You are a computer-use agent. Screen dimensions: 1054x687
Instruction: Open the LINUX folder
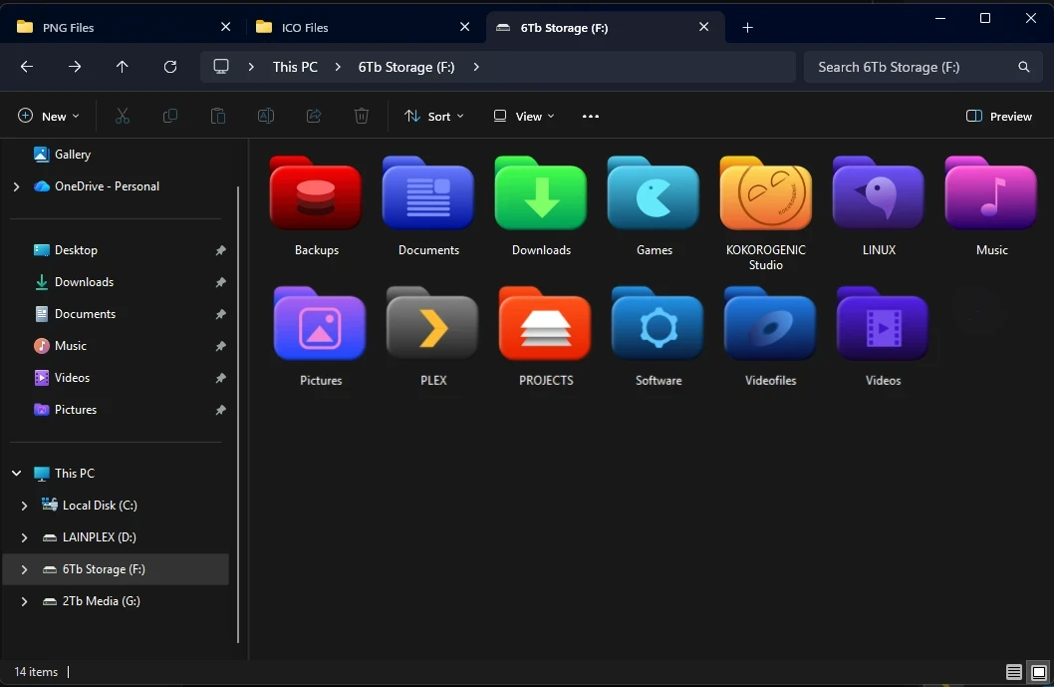(879, 193)
